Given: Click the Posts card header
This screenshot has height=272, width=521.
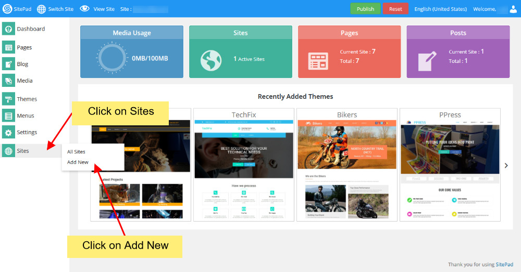Looking at the screenshot, I should click(458, 33).
